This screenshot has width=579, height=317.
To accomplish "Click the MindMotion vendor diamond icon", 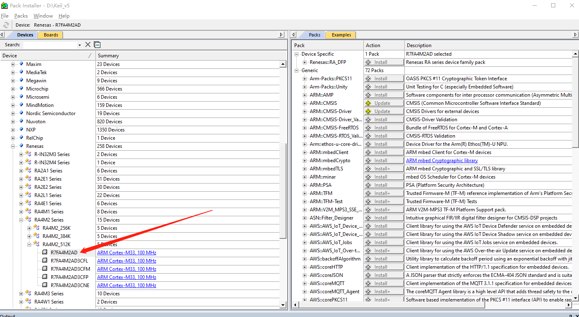I will (x=21, y=105).
